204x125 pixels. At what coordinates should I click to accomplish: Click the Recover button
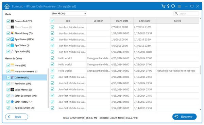coord(184,117)
